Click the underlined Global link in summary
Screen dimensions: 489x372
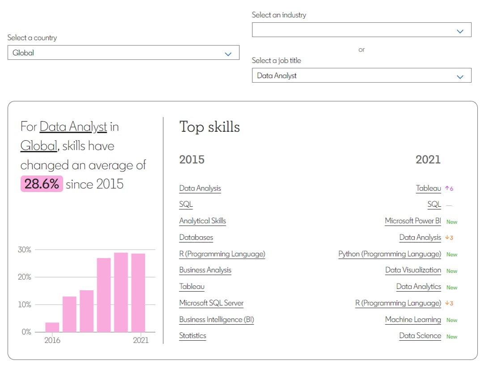click(x=38, y=146)
